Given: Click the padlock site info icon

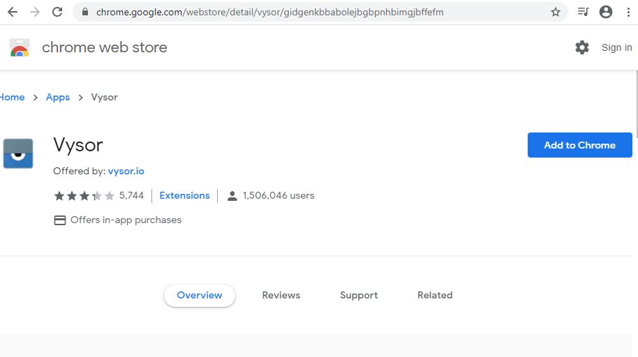Looking at the screenshot, I should pos(85,12).
